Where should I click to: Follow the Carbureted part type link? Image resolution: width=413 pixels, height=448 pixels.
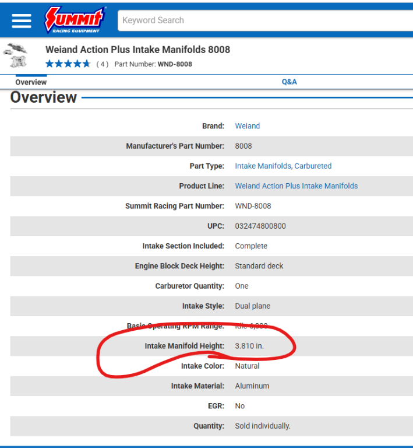point(313,166)
